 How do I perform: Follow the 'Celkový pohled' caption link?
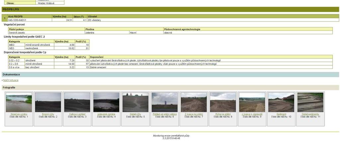pyautogui.click(x=77, y=114)
